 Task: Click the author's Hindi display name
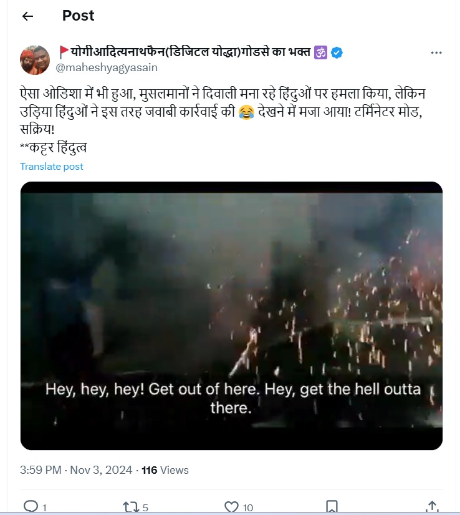(187, 52)
